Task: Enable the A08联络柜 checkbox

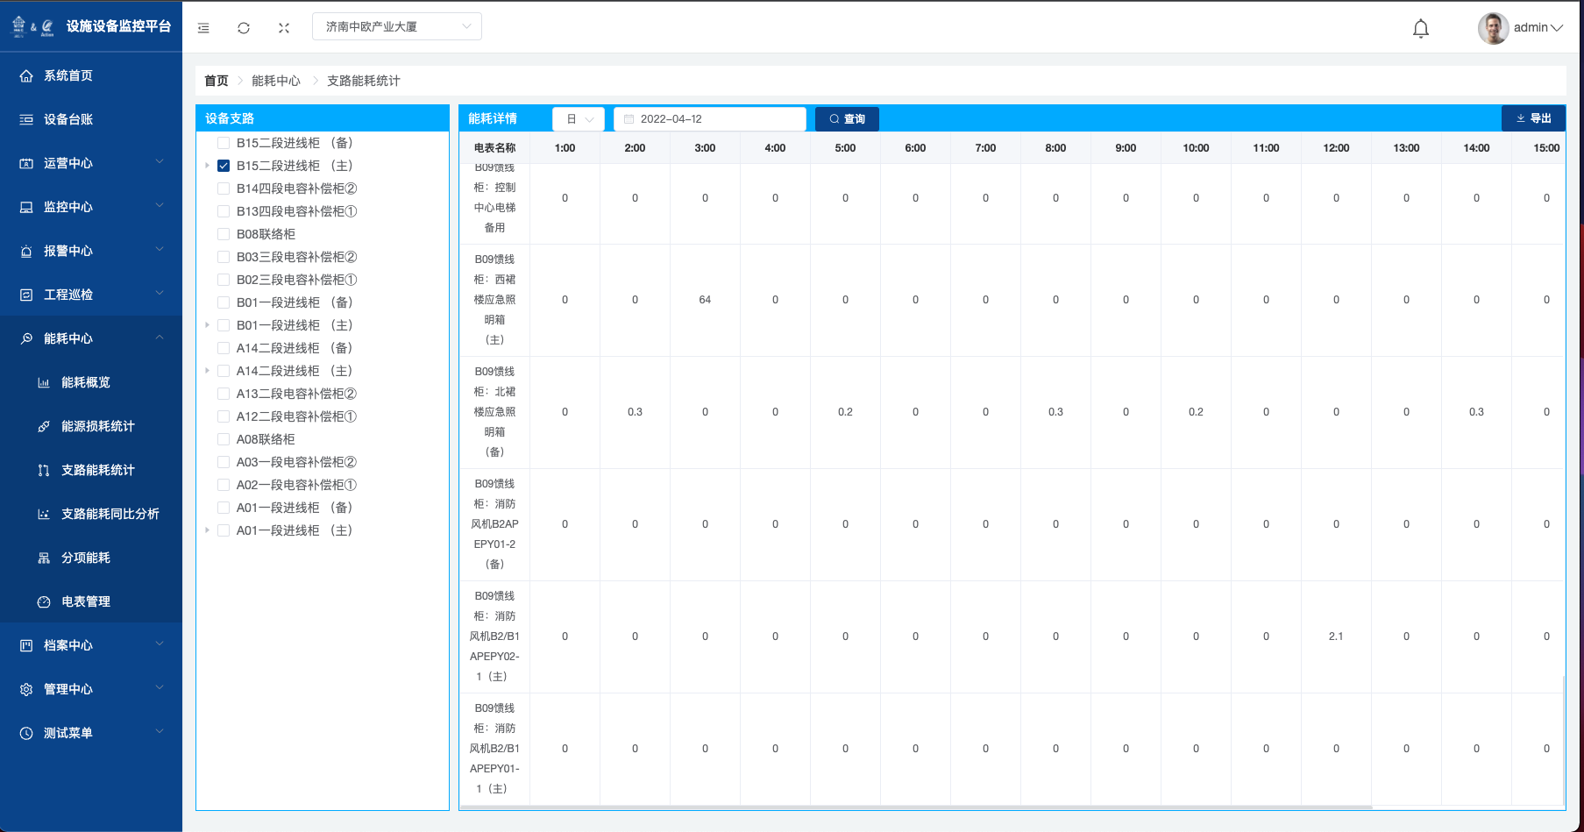Action: pyautogui.click(x=224, y=439)
